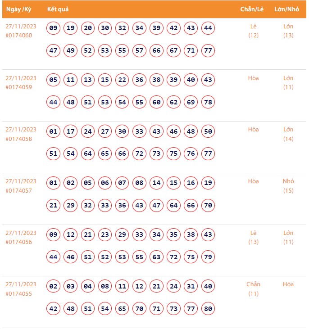
Task: Click "Lẻ (12)" result in draw #0174060
Action: (x=254, y=31)
